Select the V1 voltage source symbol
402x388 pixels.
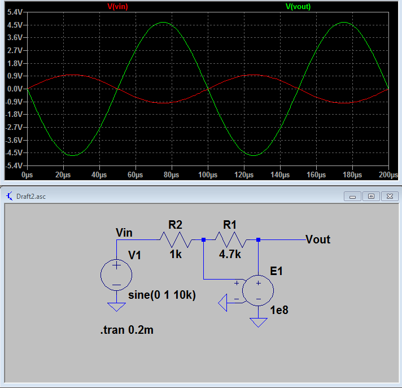(116, 275)
